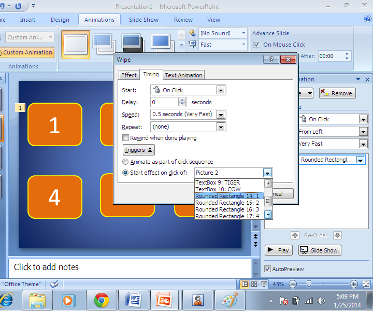Select the No Transition slide thumbnail
The image size is (373, 311).
tap(76, 44)
